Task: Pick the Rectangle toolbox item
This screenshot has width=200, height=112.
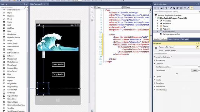Action: point(11,93)
